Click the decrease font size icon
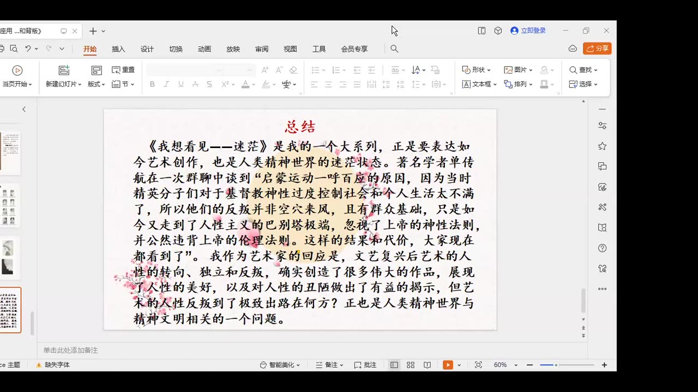 [x=279, y=70]
